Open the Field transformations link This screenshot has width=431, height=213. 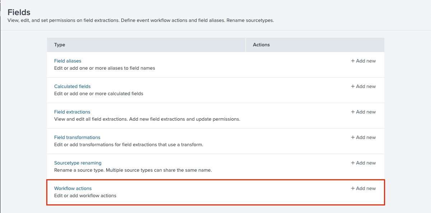(x=77, y=137)
